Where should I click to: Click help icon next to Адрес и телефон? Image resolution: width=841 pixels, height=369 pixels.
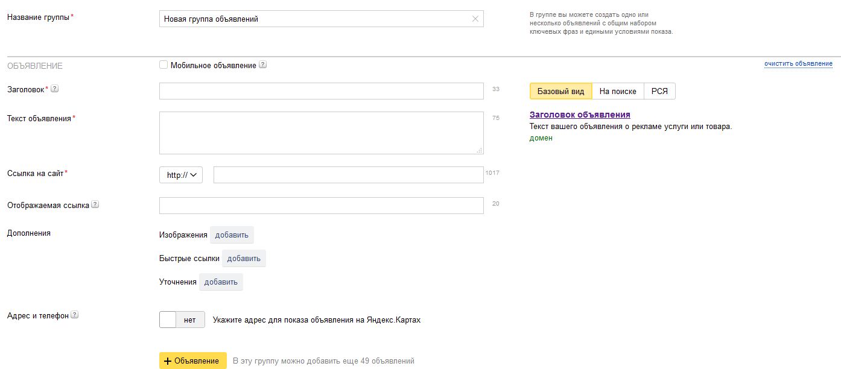pos(75,315)
